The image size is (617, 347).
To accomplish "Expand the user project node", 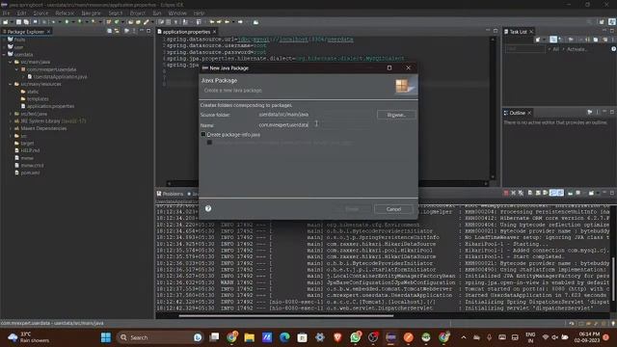I will pyautogui.click(x=4, y=47).
